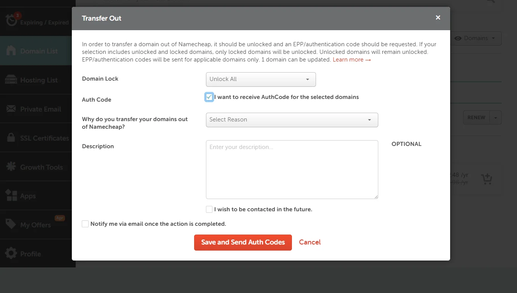517x293 pixels.
Task: Click the description resize handle corner
Action: 376,197
